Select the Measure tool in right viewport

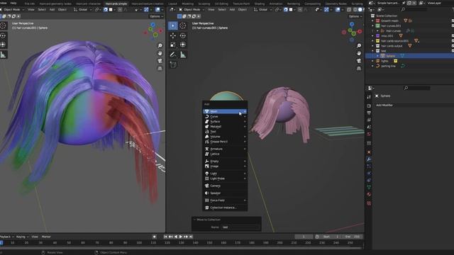[183, 55]
